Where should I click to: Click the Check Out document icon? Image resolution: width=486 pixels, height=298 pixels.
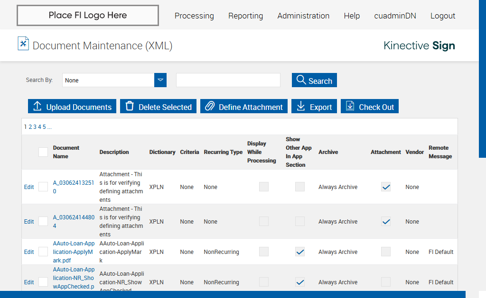point(350,107)
